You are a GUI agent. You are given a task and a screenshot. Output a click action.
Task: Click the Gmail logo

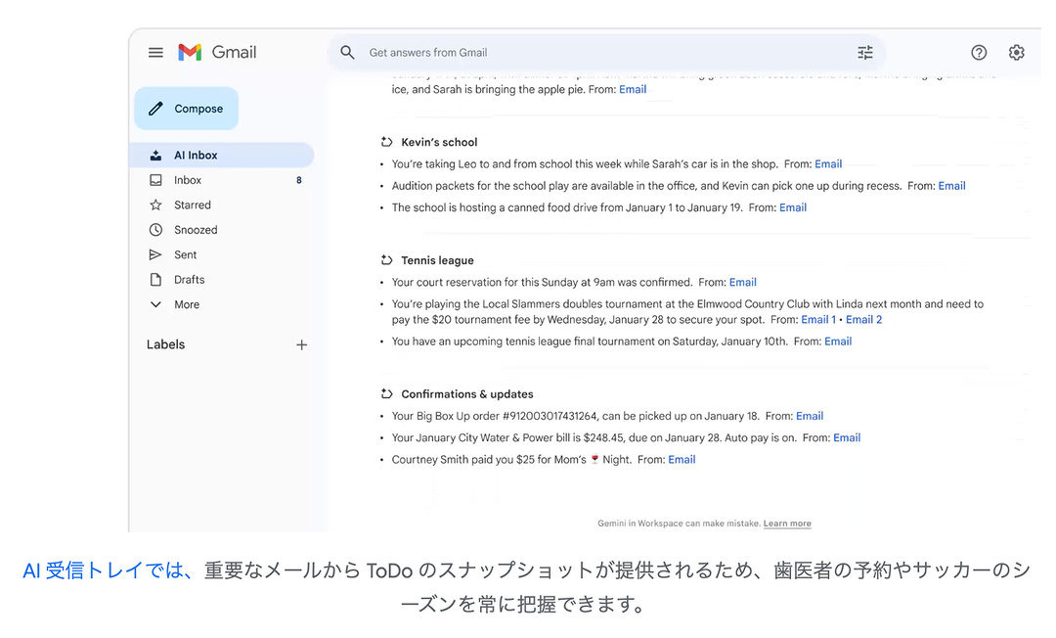coord(217,53)
